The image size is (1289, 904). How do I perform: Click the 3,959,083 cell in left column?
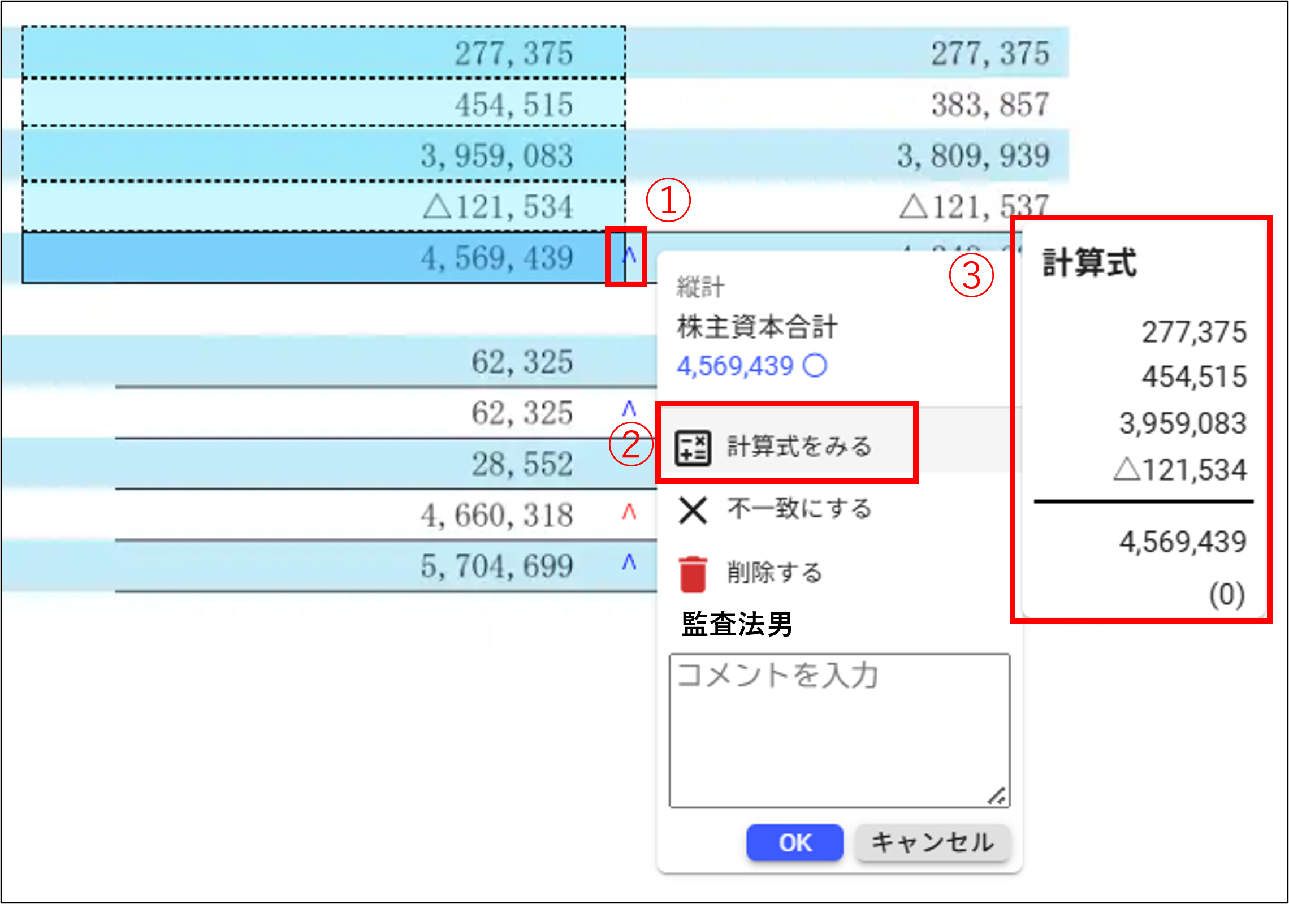pos(322,155)
